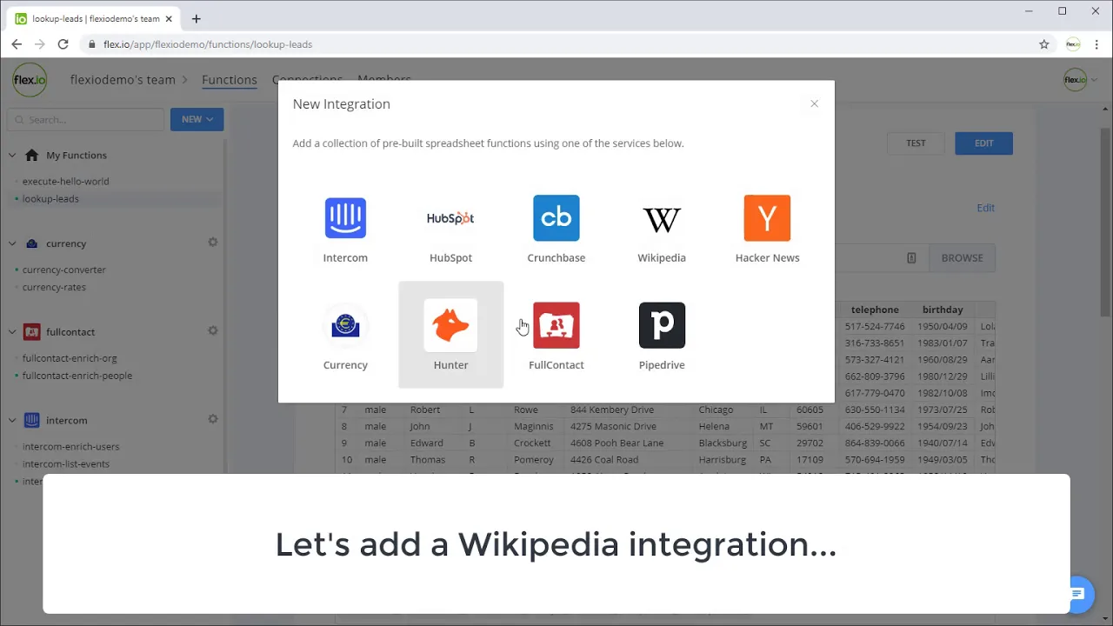Focus the sidebar Search field
The width and height of the screenshot is (1113, 626).
tap(85, 119)
